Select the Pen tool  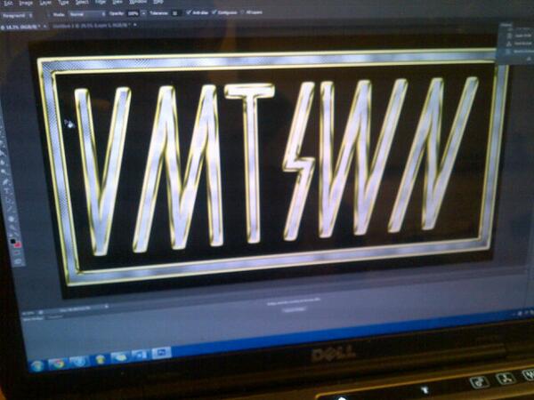click(6, 182)
